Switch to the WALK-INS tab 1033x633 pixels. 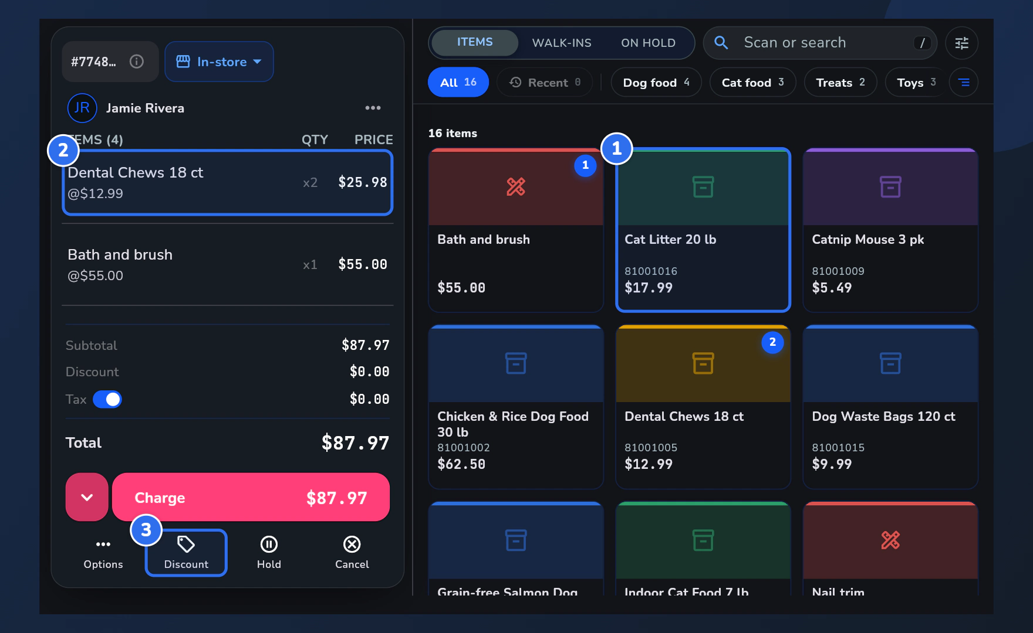562,43
